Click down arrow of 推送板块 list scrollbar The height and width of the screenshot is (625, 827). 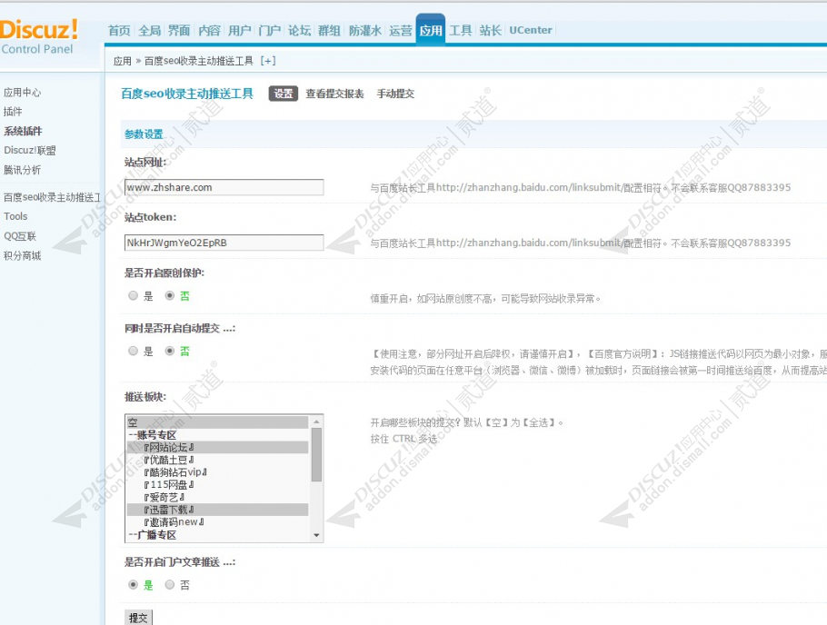(316, 535)
